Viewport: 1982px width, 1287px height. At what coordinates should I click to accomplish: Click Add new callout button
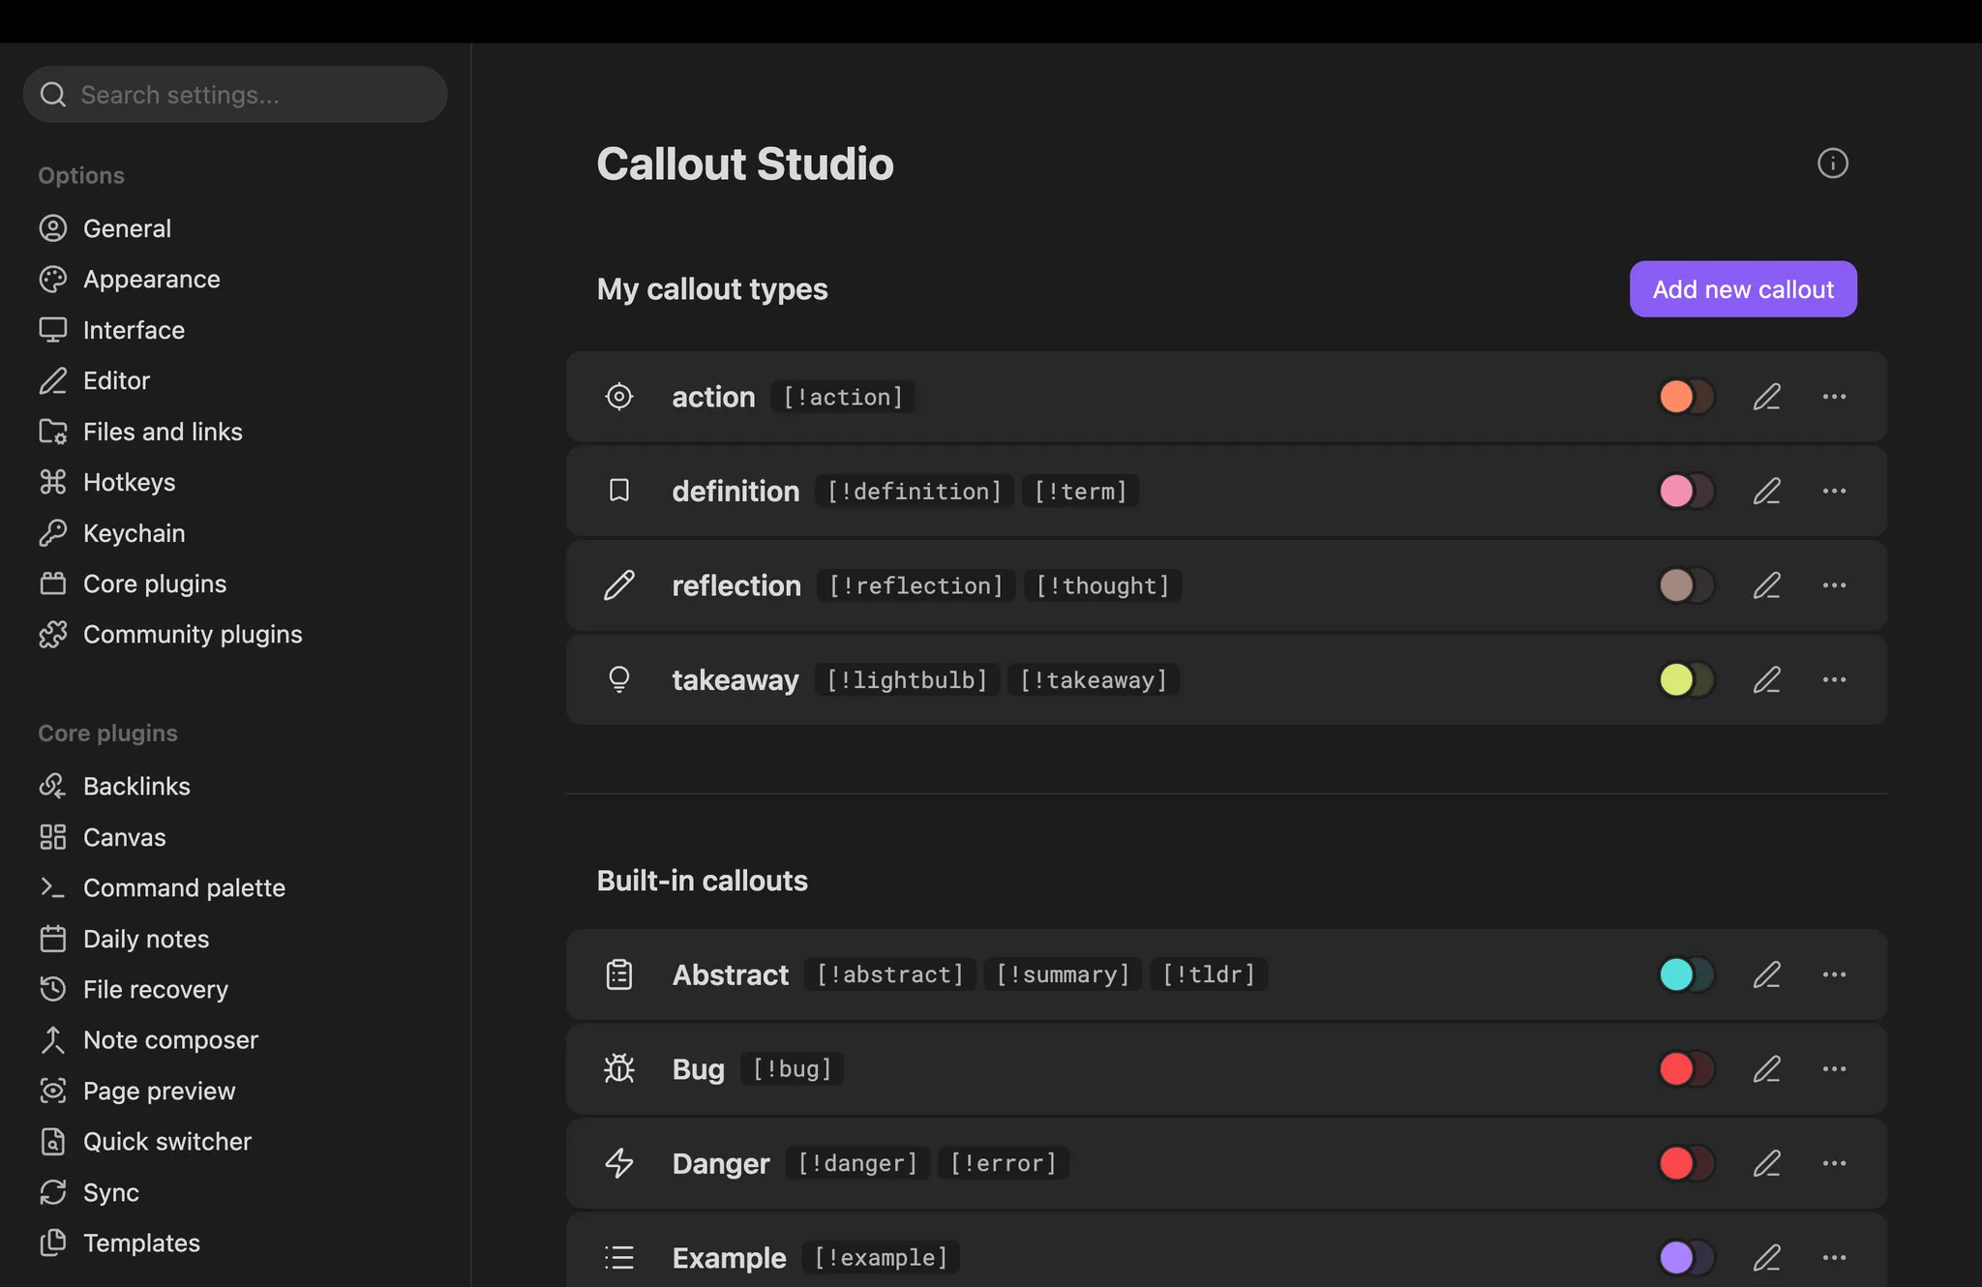point(1743,289)
